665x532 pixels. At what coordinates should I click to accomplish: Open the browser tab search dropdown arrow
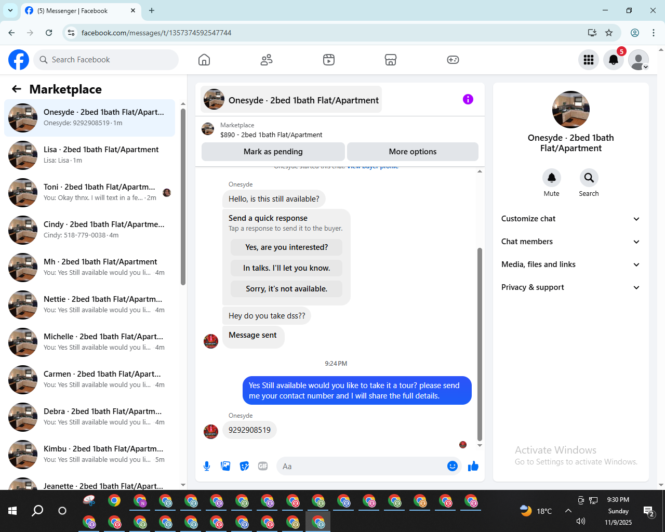coord(10,10)
